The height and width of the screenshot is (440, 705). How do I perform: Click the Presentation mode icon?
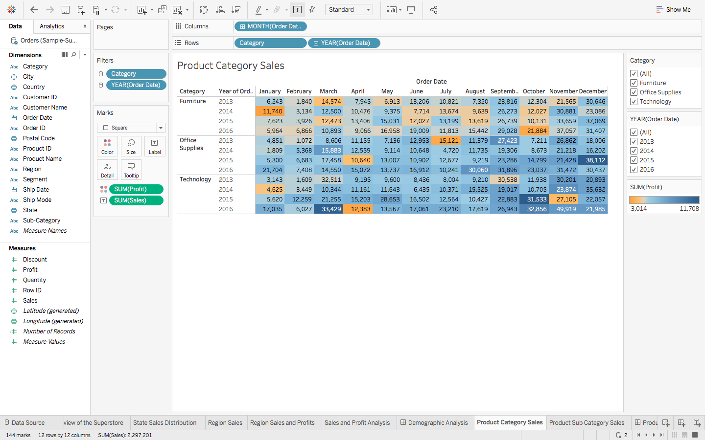[411, 10]
